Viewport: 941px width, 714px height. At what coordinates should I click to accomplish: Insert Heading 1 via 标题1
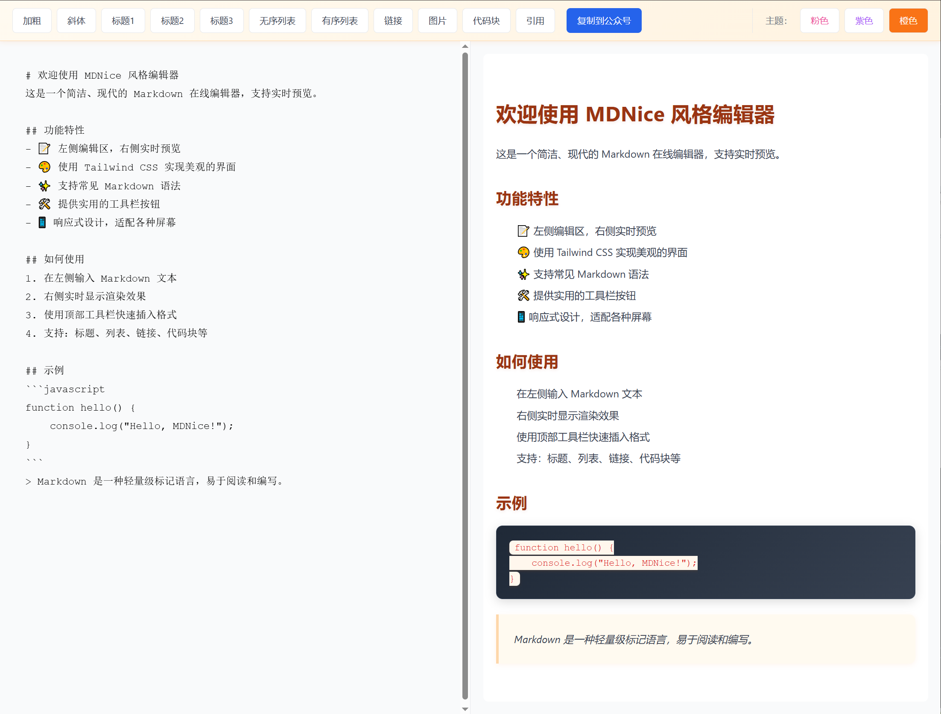(x=123, y=20)
